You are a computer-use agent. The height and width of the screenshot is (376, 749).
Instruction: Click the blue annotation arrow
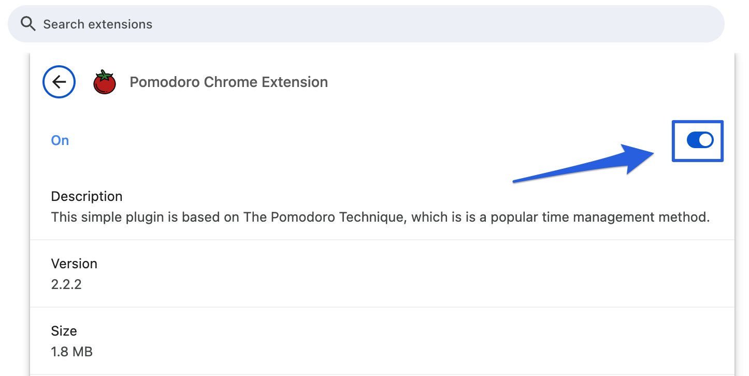(585, 163)
